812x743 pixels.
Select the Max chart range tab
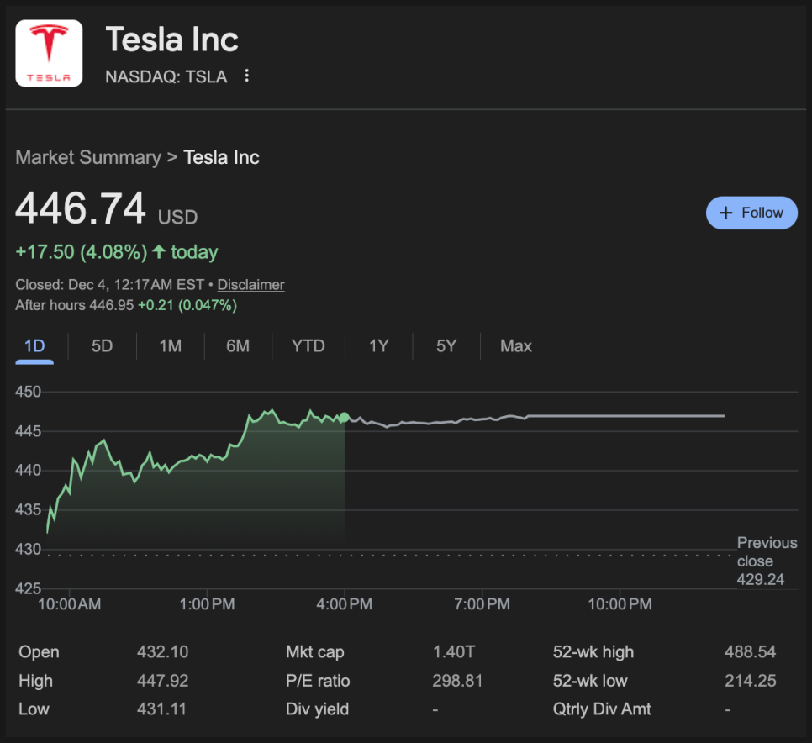516,346
